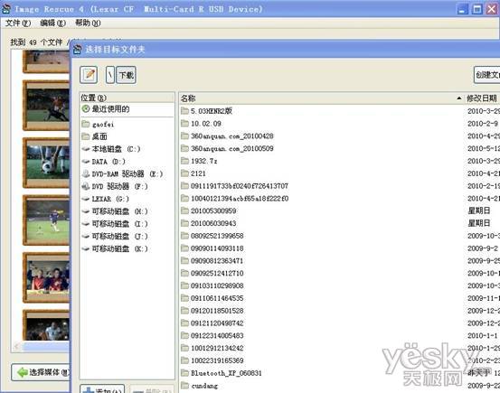The image size is (500, 393).
Task: Select the soccer ball at feet thumbnail
Action: pos(46,163)
